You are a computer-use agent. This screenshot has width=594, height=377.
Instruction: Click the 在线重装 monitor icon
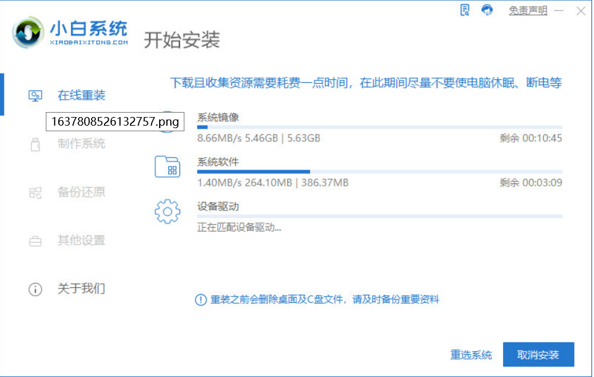(35, 95)
